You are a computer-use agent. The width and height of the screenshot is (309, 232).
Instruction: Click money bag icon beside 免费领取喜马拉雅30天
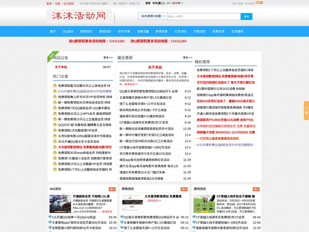pos(55,85)
